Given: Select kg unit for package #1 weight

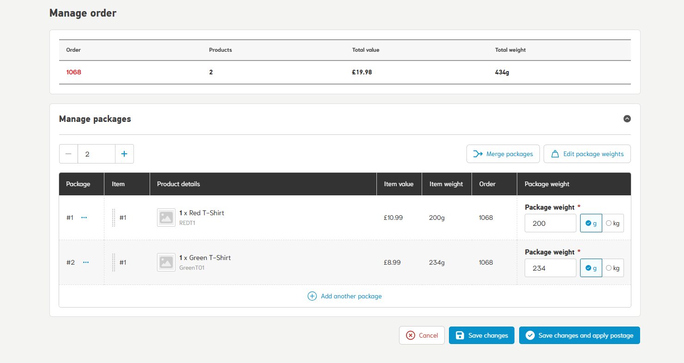Looking at the screenshot, I should point(613,223).
